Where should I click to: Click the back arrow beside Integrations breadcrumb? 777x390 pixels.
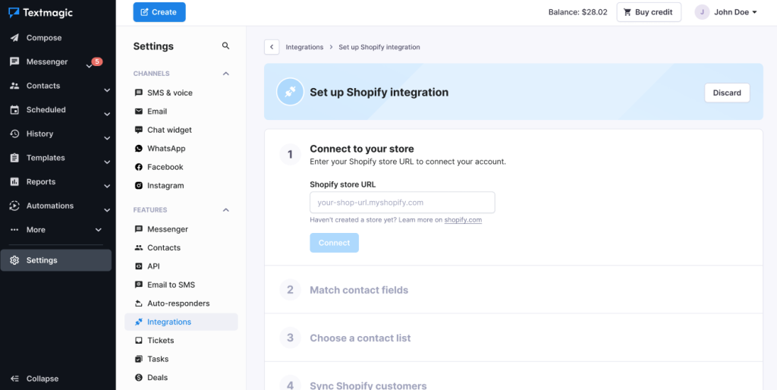coord(272,47)
